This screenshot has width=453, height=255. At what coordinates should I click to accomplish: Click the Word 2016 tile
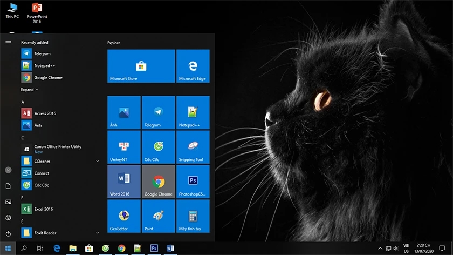124,182
